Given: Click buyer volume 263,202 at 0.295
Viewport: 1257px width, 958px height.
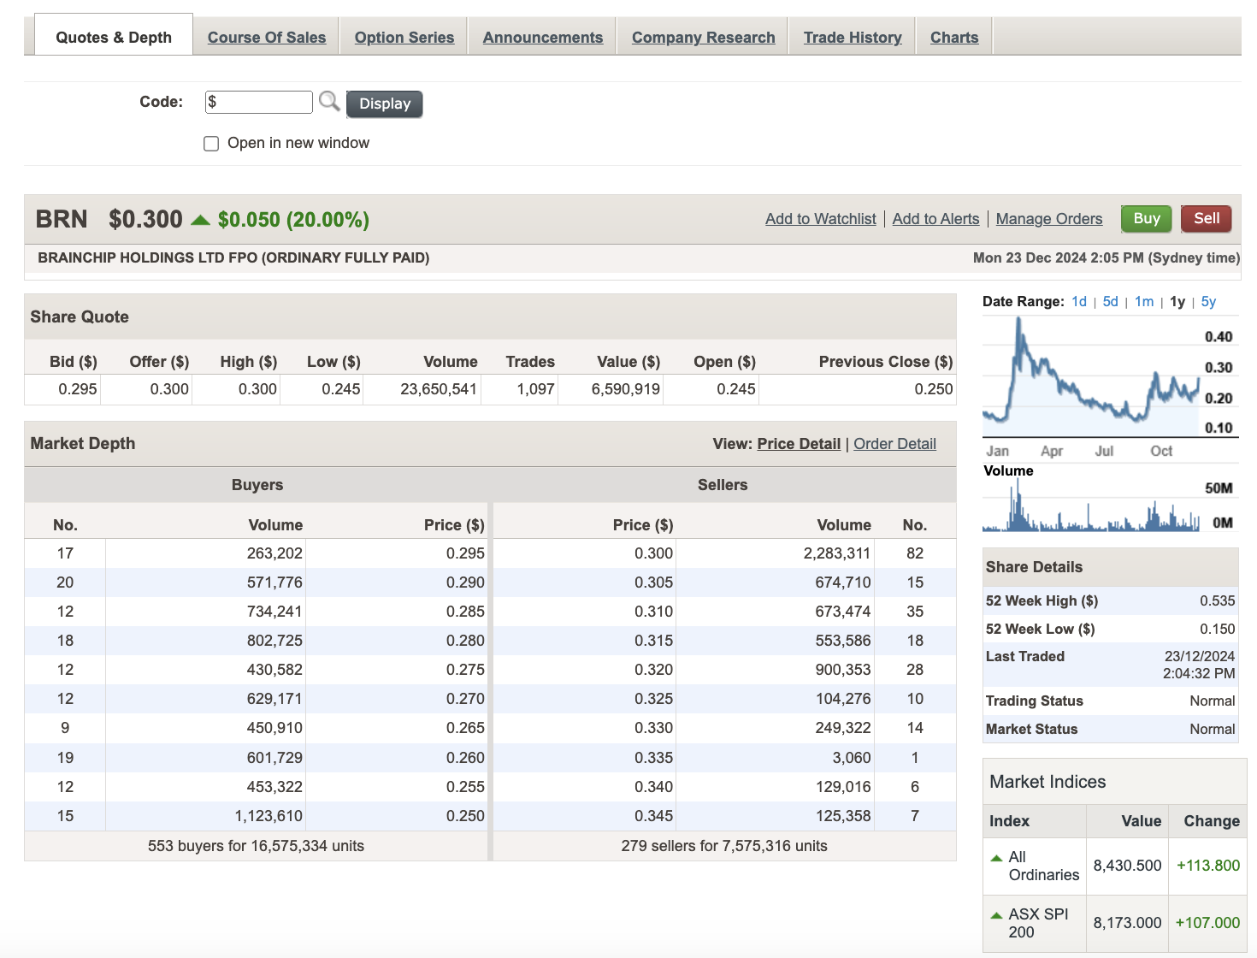Looking at the screenshot, I should tap(274, 553).
